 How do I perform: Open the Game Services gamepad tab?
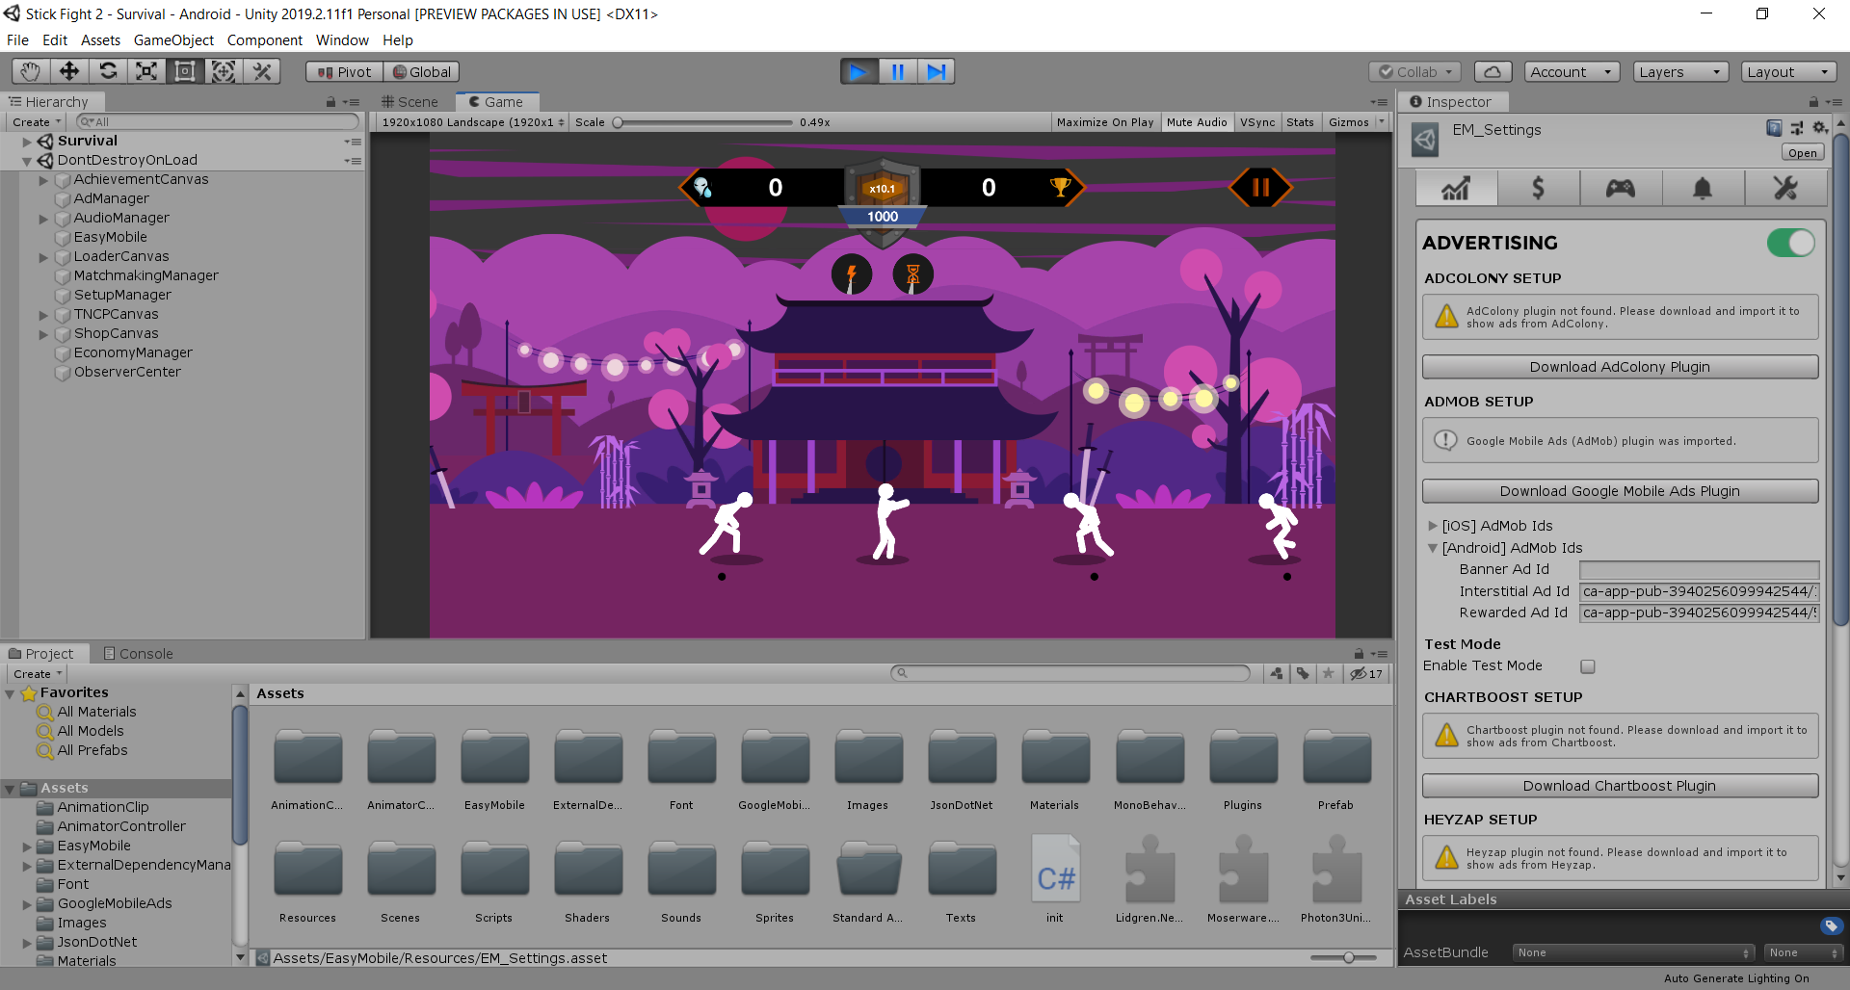coord(1621,188)
